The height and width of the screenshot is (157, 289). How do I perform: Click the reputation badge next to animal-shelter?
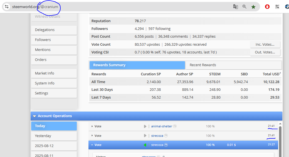click(x=175, y=126)
